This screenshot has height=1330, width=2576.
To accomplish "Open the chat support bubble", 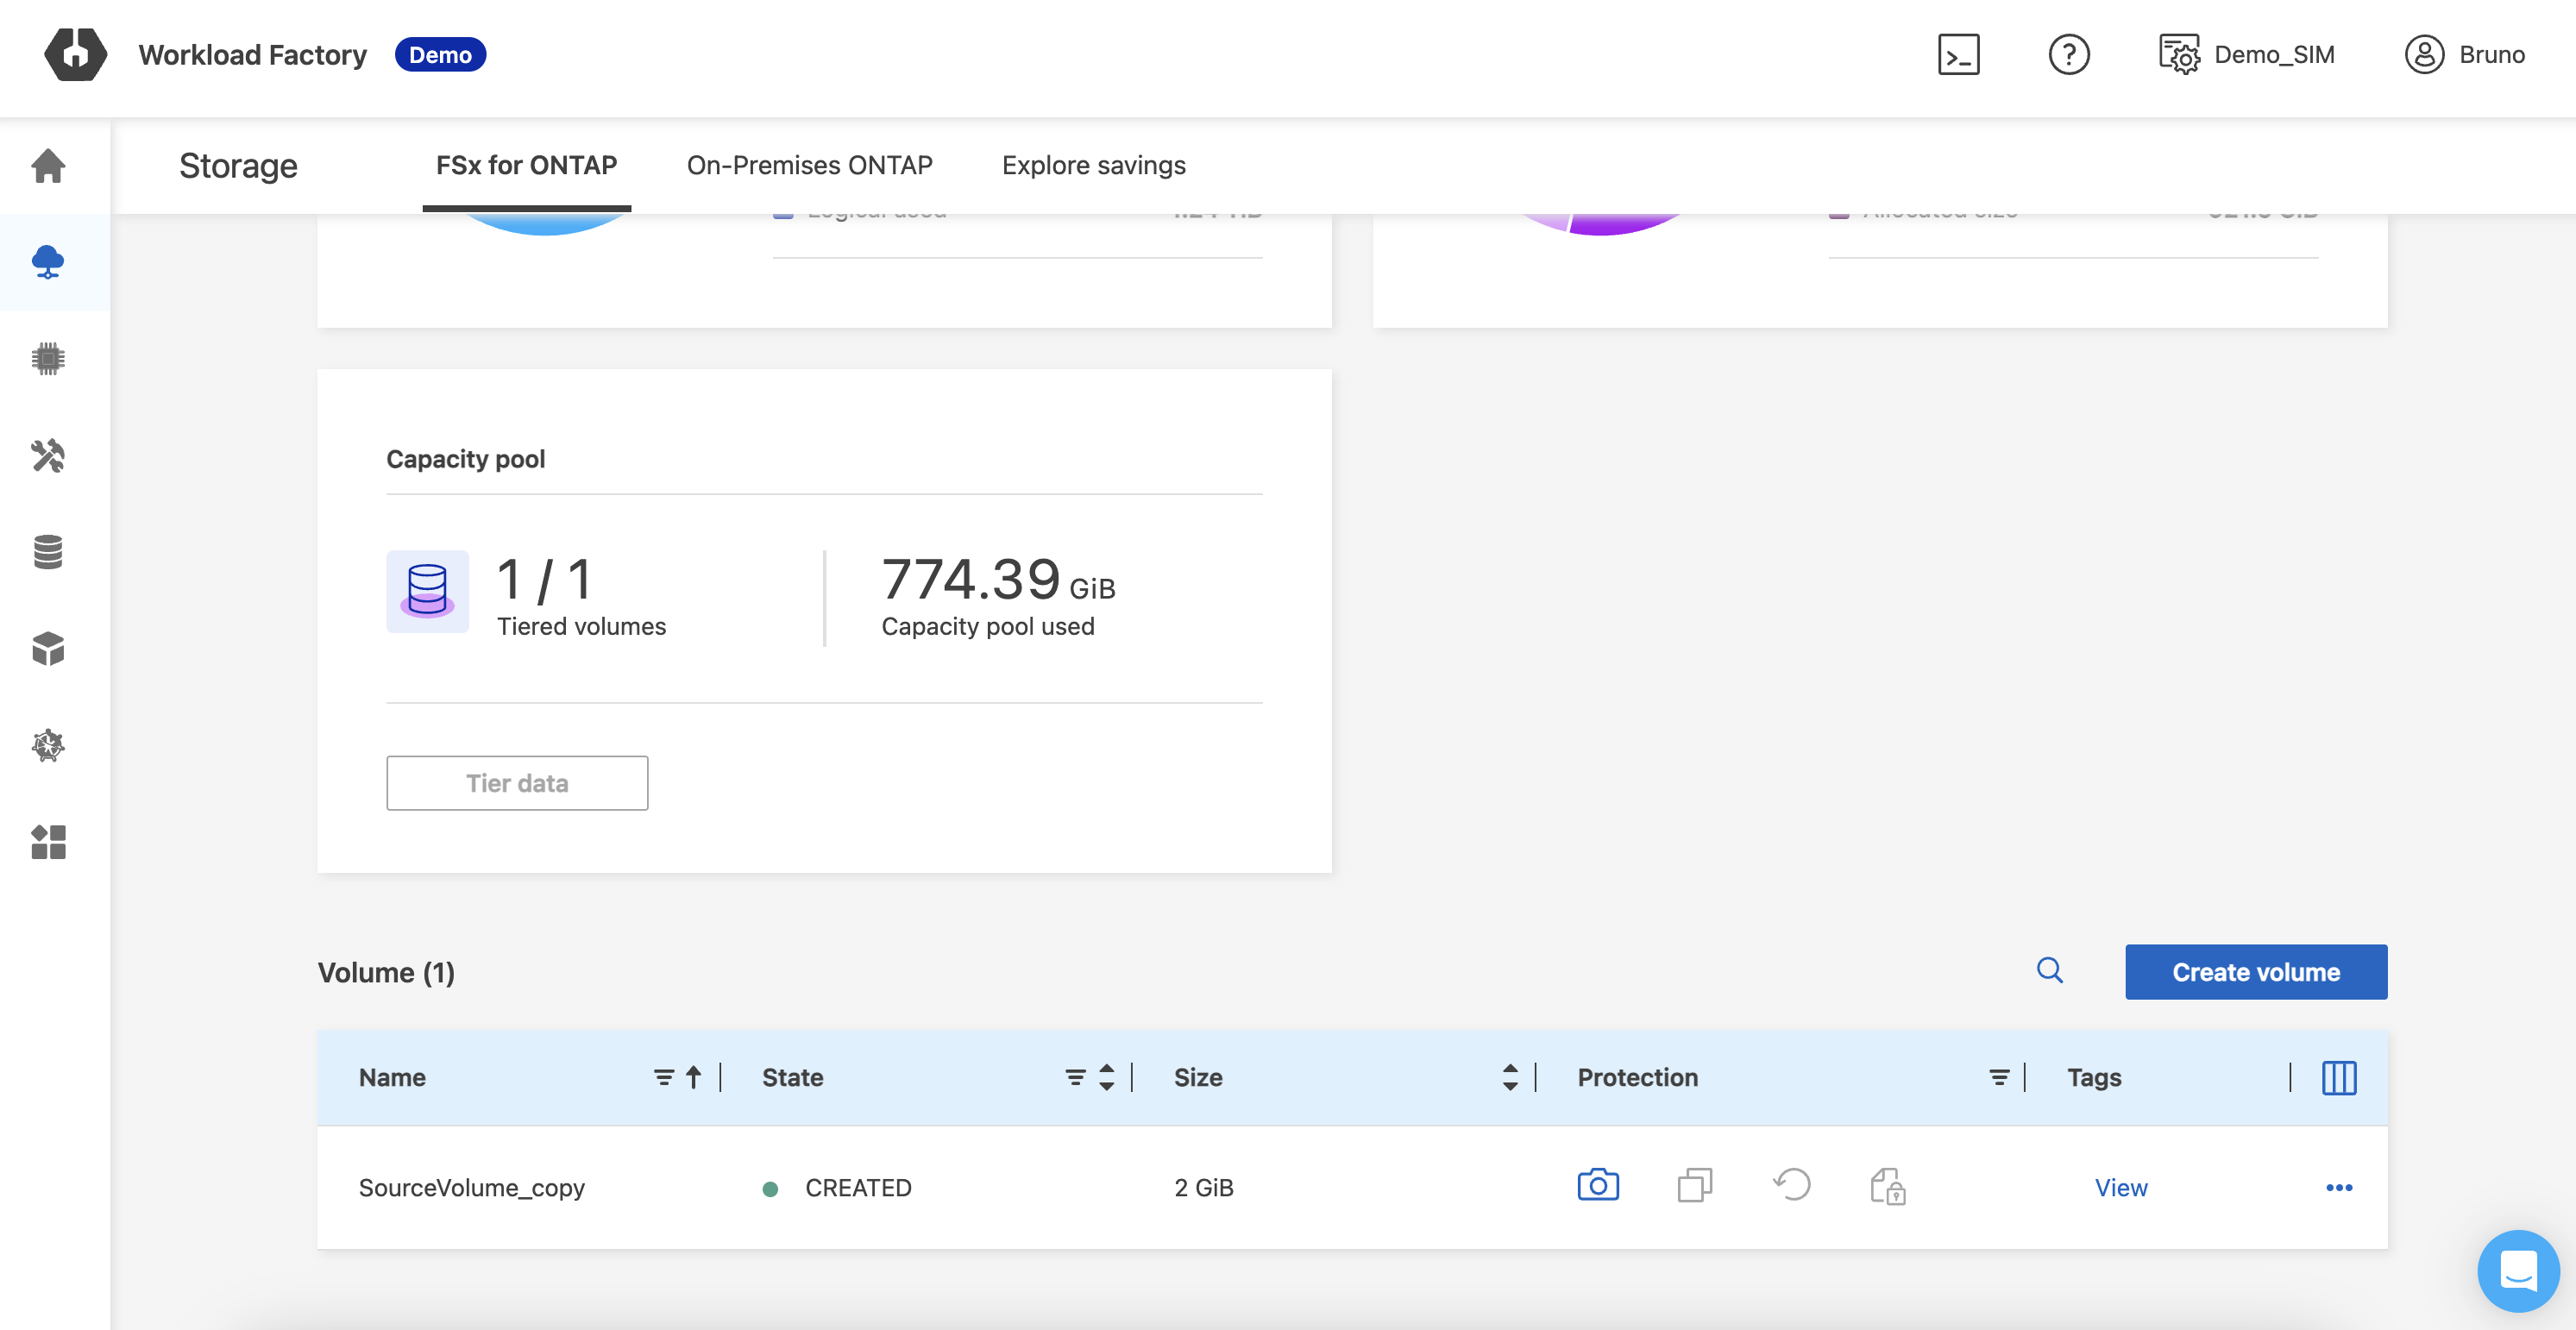I will 2517,1270.
